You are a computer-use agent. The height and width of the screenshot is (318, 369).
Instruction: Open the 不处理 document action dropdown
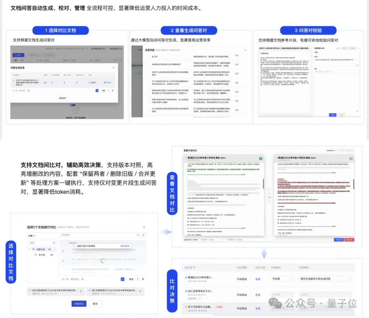(282, 279)
